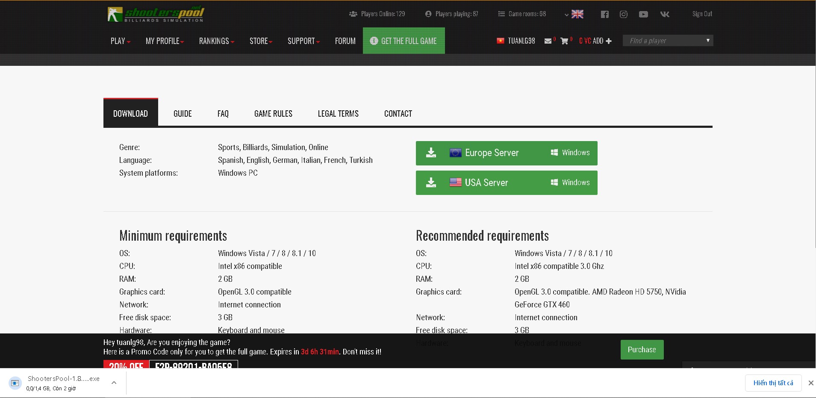Open the shopping cart icon
The width and height of the screenshot is (816, 398).
tap(564, 41)
